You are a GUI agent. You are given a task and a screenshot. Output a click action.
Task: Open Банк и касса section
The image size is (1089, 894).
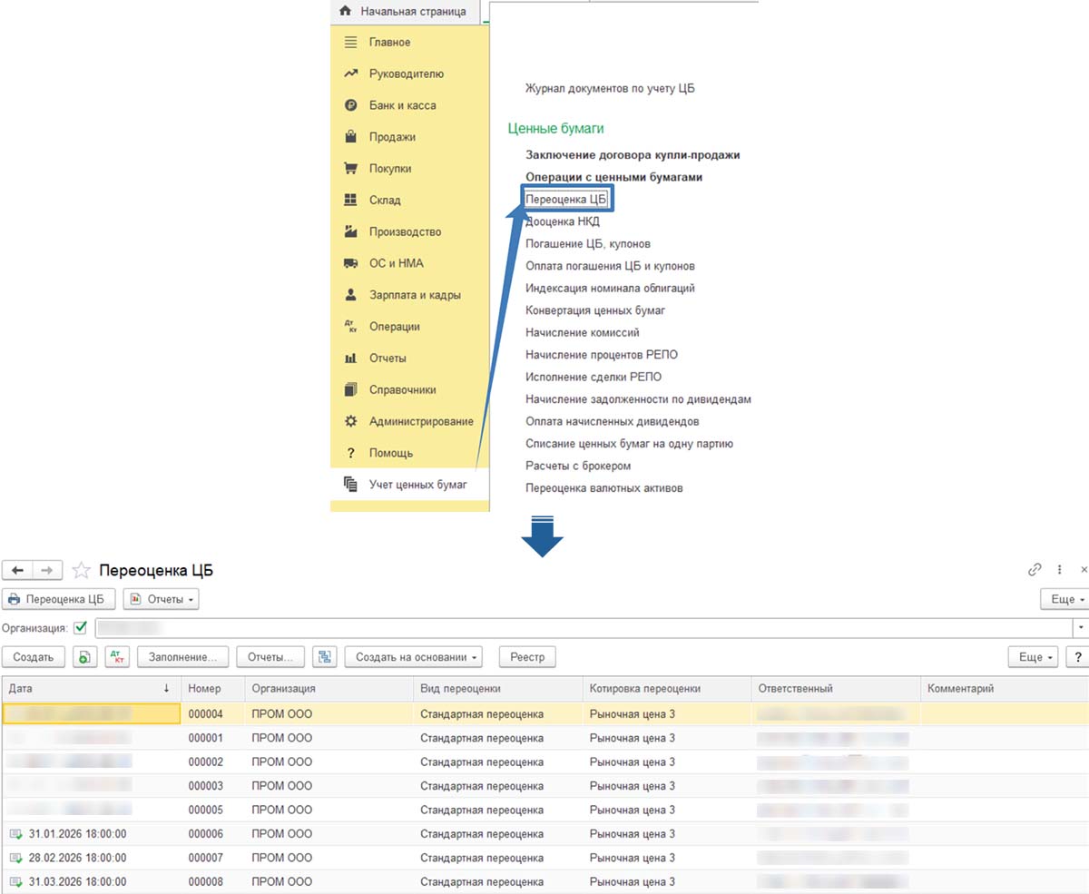pos(402,105)
